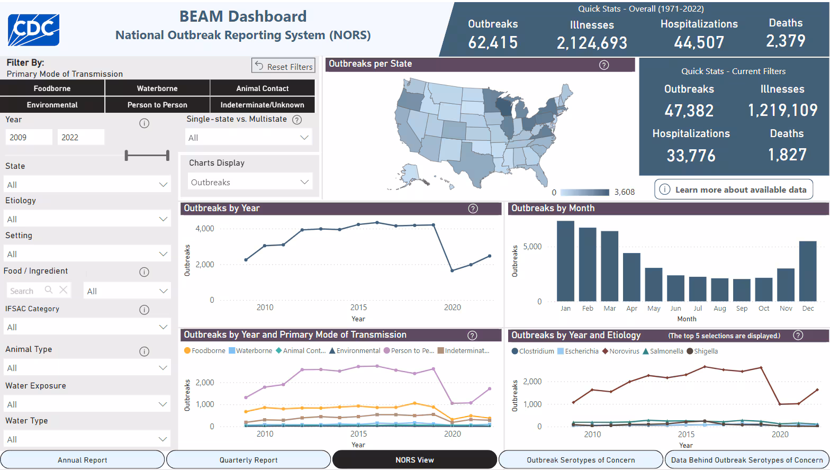Open the Food / Ingredient All dropdown
Viewport: 830px width, 470px height.
127,291
